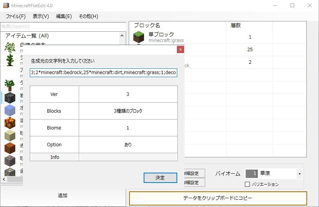The width and height of the screenshot is (319, 207).
Task: Click the MinecraftFlatEdit app icon in title bar
Action: tap(6, 5)
